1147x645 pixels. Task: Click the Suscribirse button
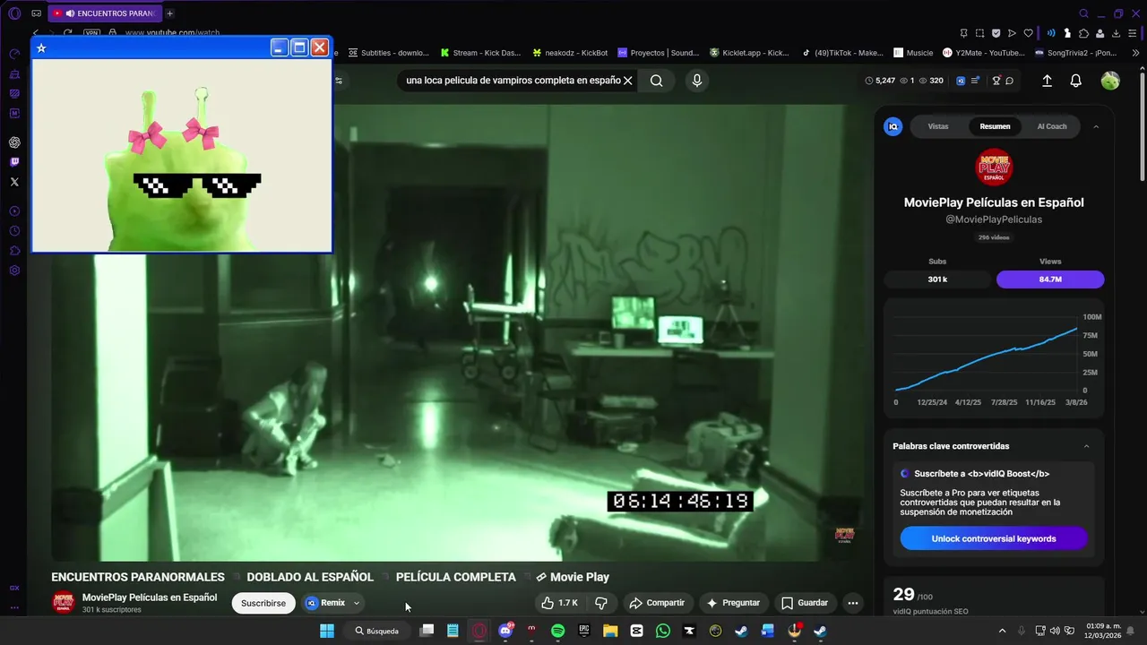click(x=263, y=603)
